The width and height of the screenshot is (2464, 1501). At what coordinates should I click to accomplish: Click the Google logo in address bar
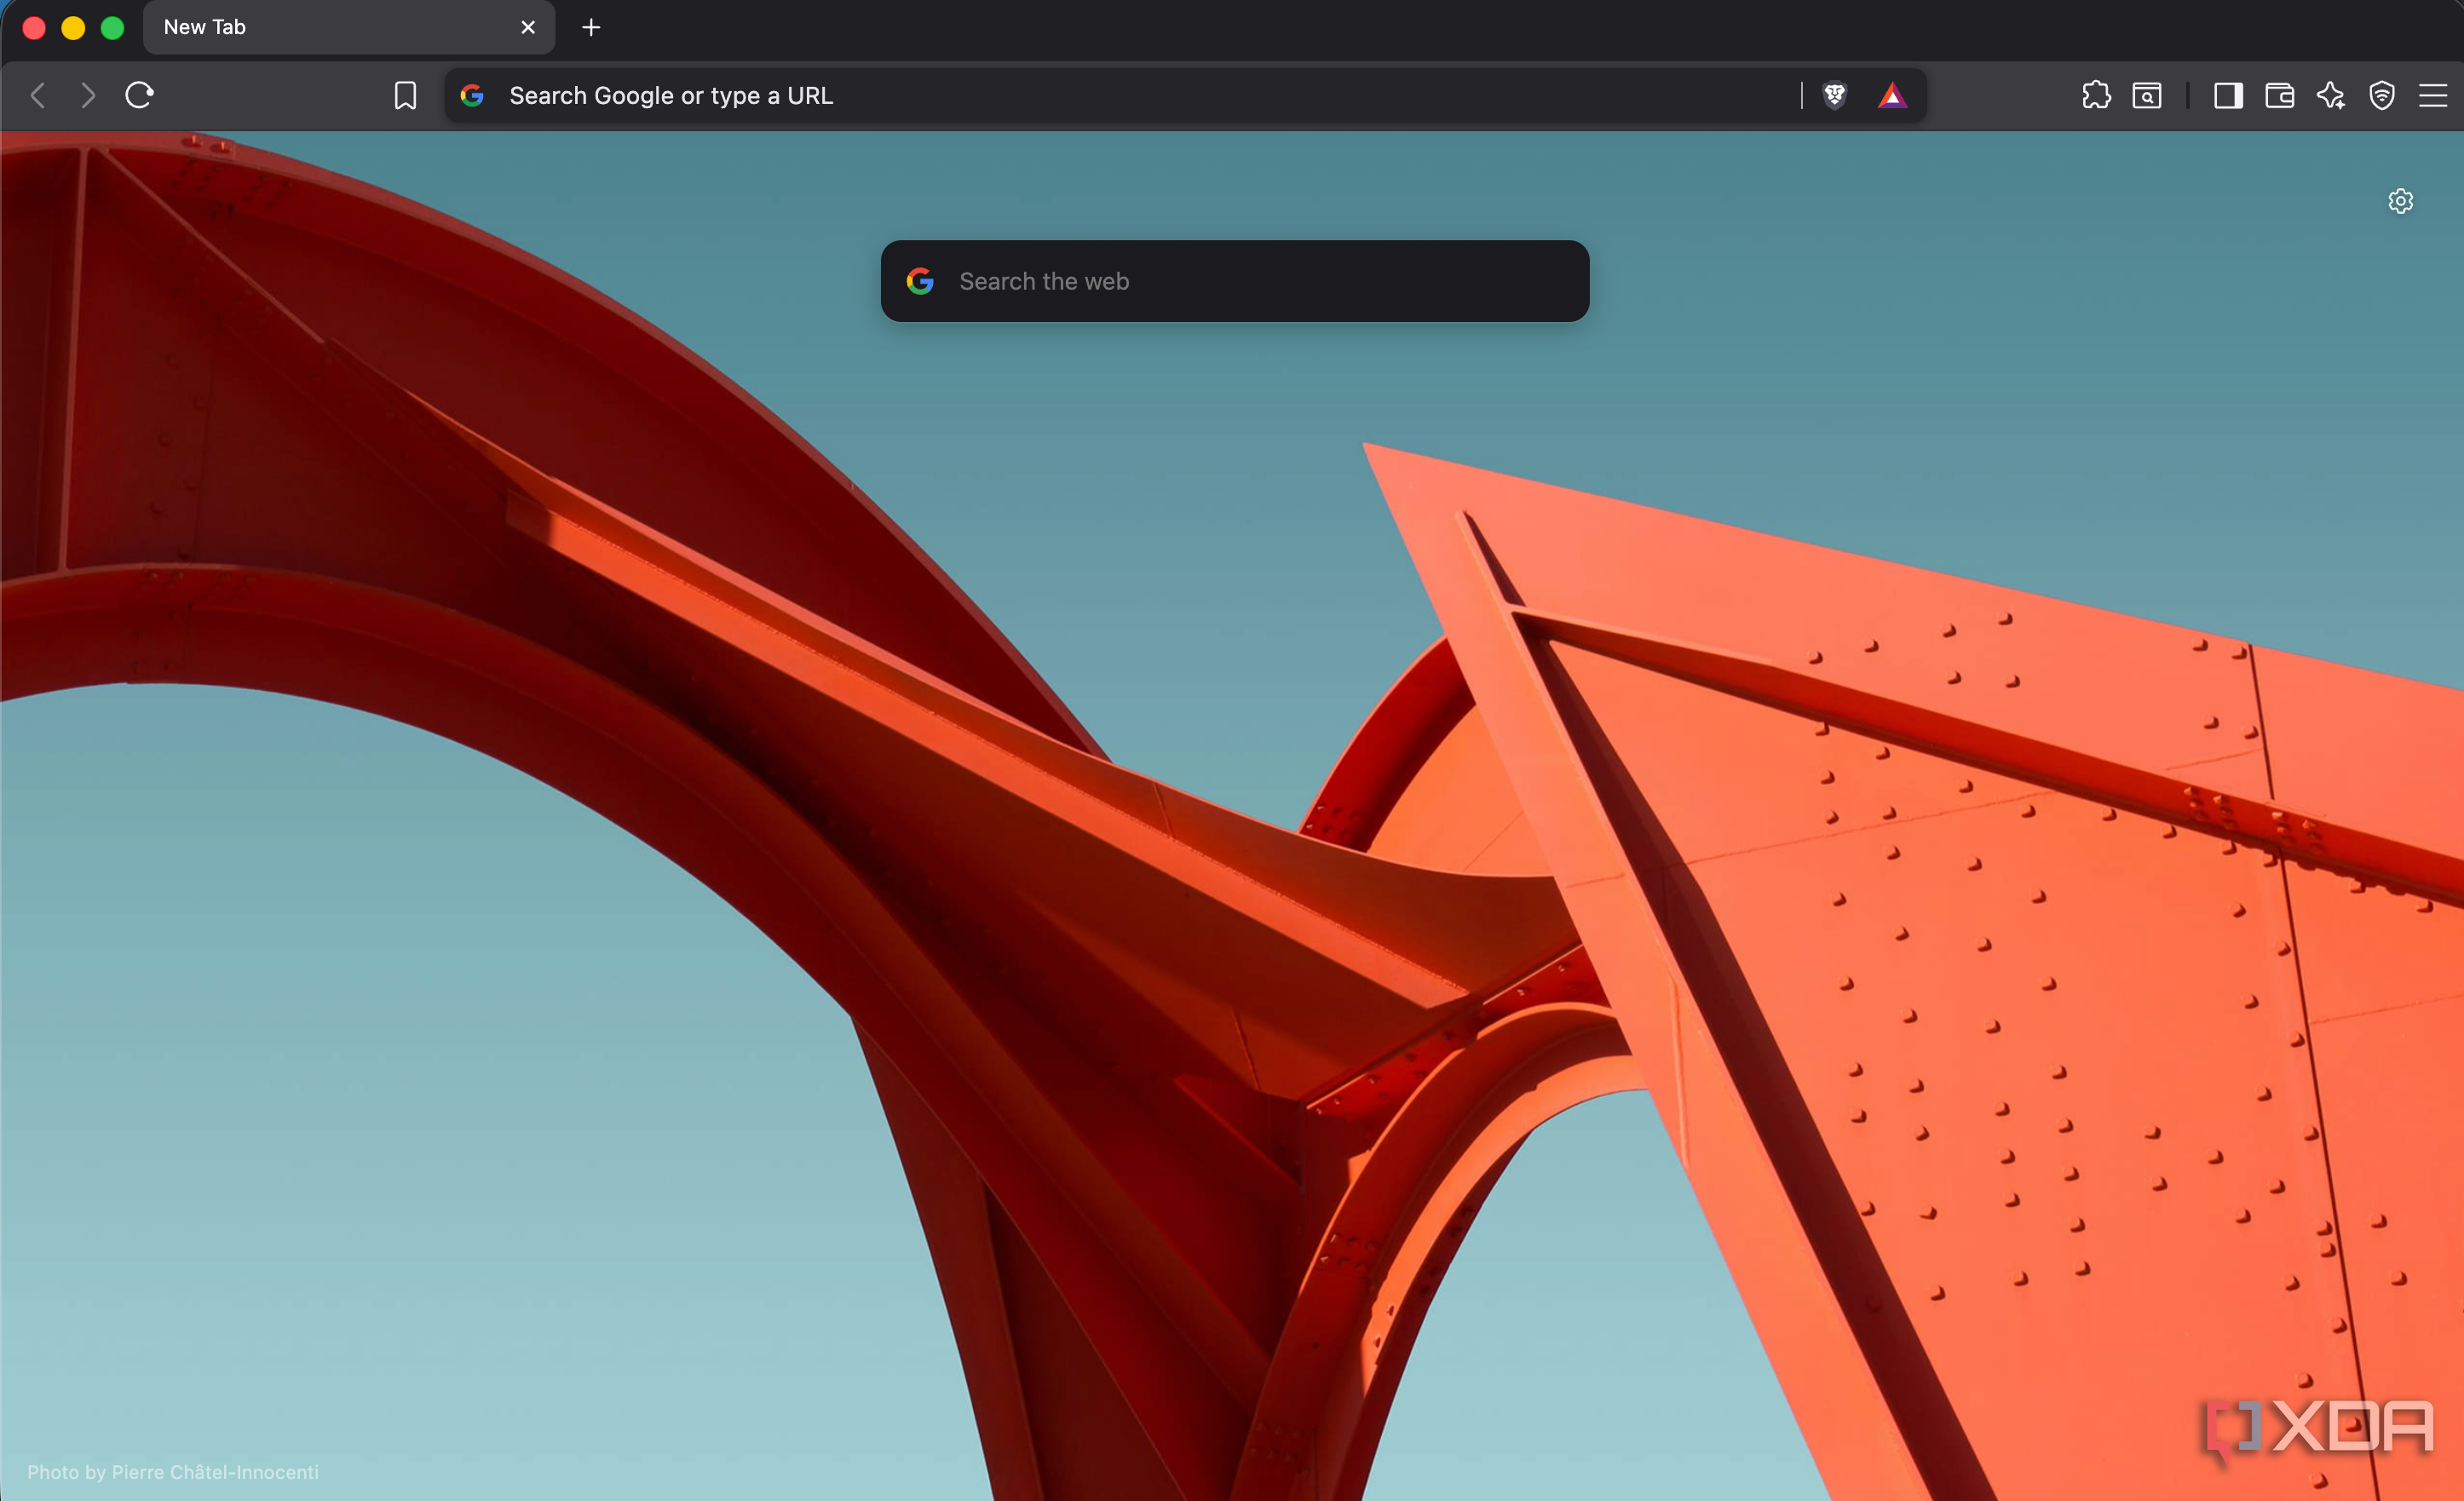[472, 96]
